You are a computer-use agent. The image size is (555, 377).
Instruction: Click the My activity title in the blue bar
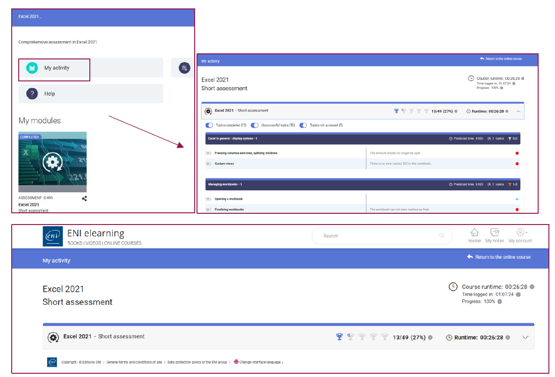click(56, 261)
